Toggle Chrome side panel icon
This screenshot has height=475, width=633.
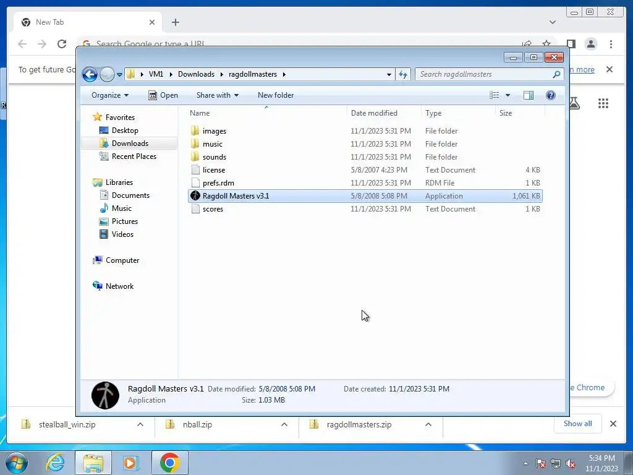[571, 44]
